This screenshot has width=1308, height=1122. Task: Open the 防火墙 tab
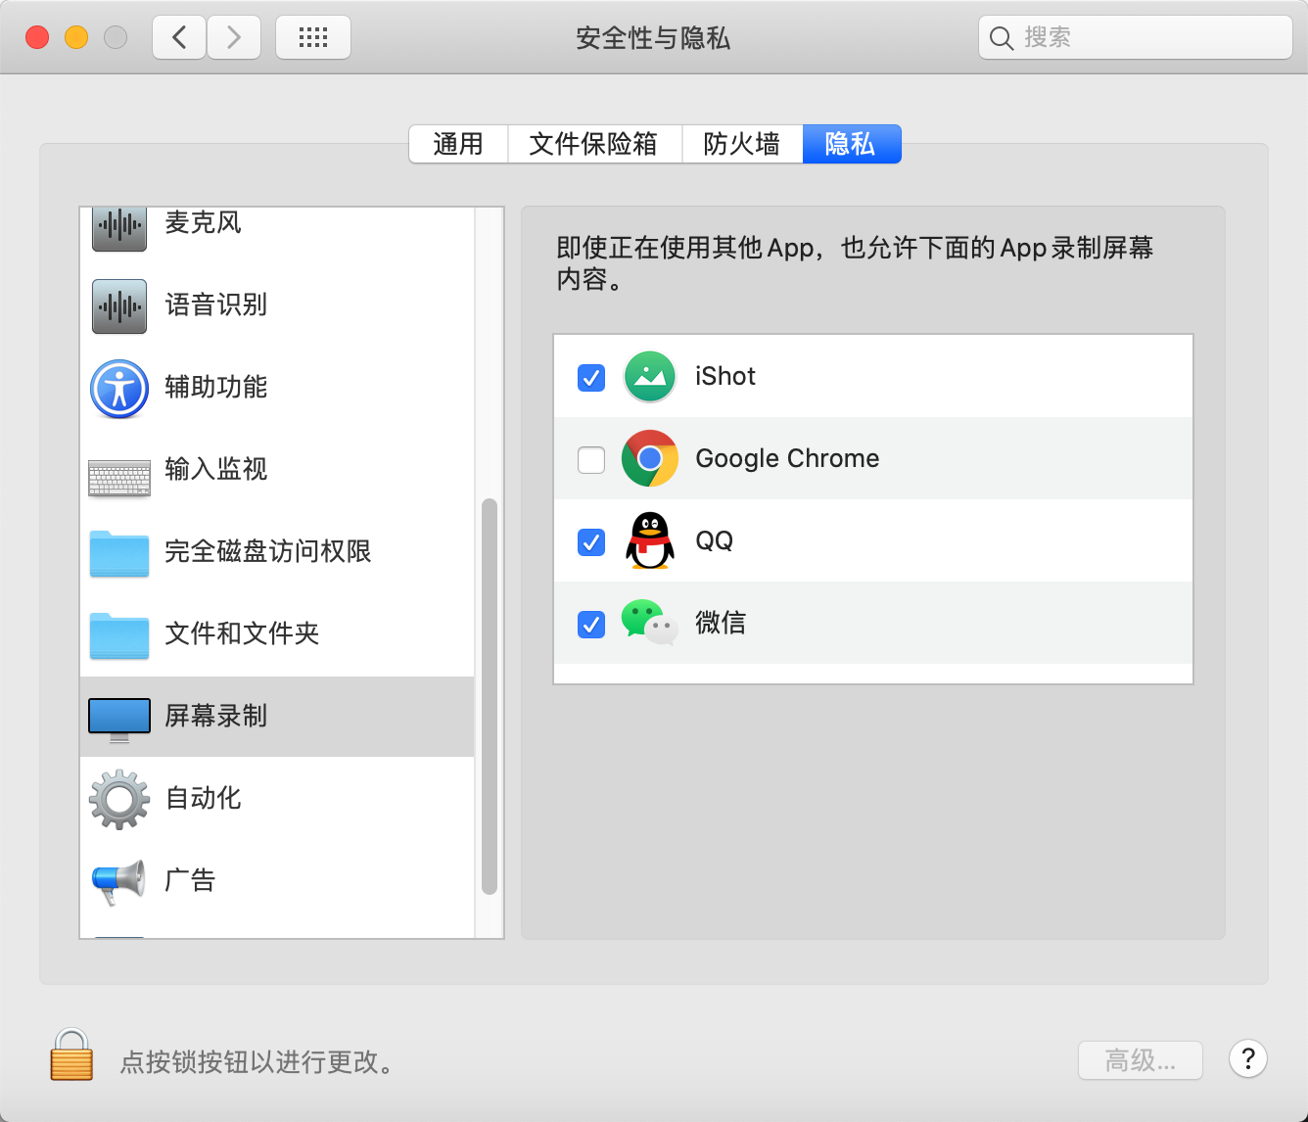pos(742,143)
